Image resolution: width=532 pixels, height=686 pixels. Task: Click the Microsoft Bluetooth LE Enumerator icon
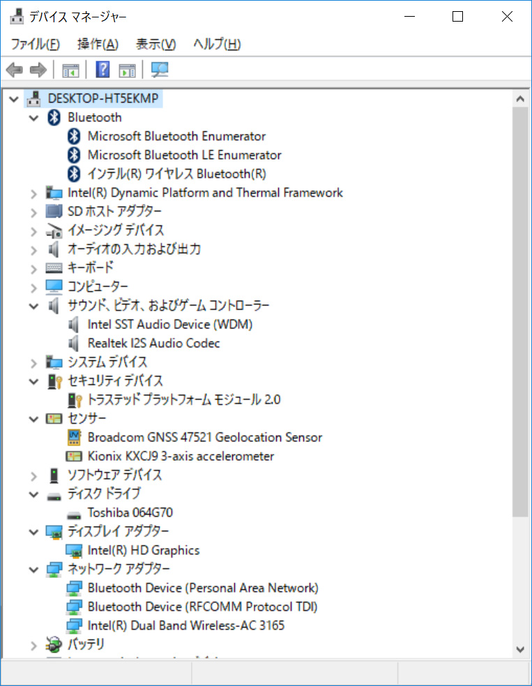coord(73,155)
